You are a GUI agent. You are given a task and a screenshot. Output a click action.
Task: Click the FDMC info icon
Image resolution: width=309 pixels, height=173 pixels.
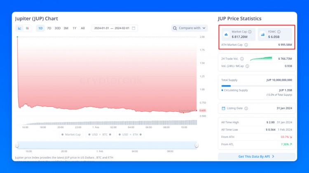[x=279, y=31]
